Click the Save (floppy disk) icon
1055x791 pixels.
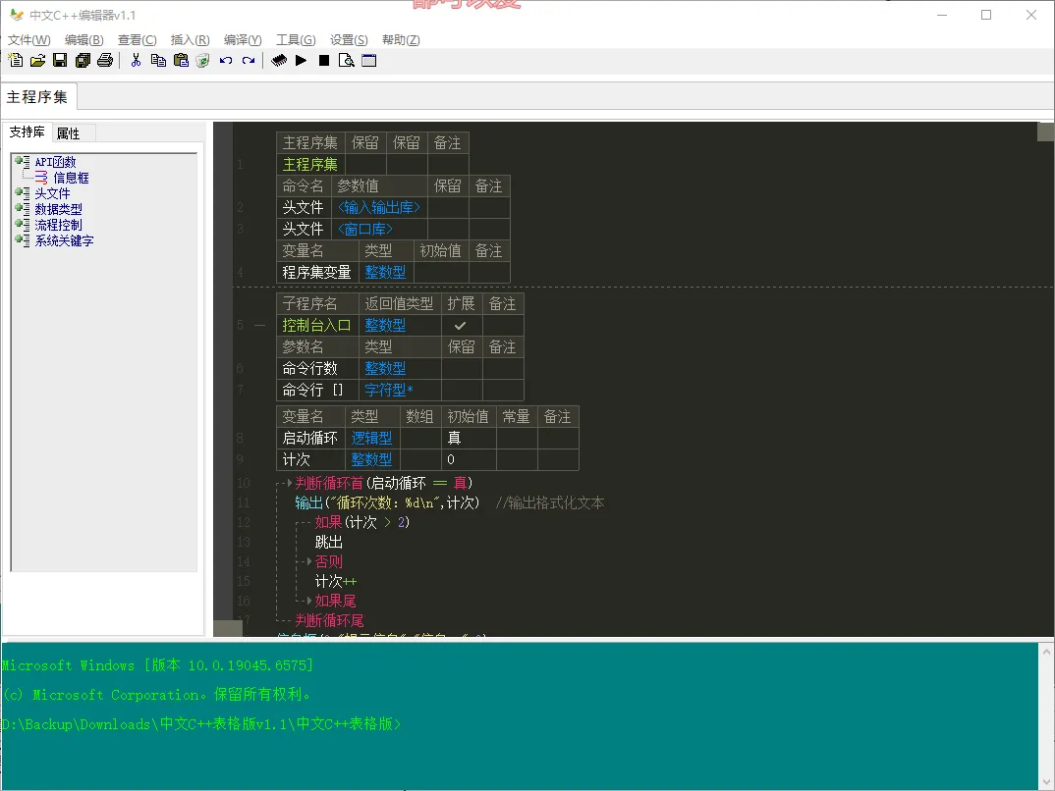60,61
